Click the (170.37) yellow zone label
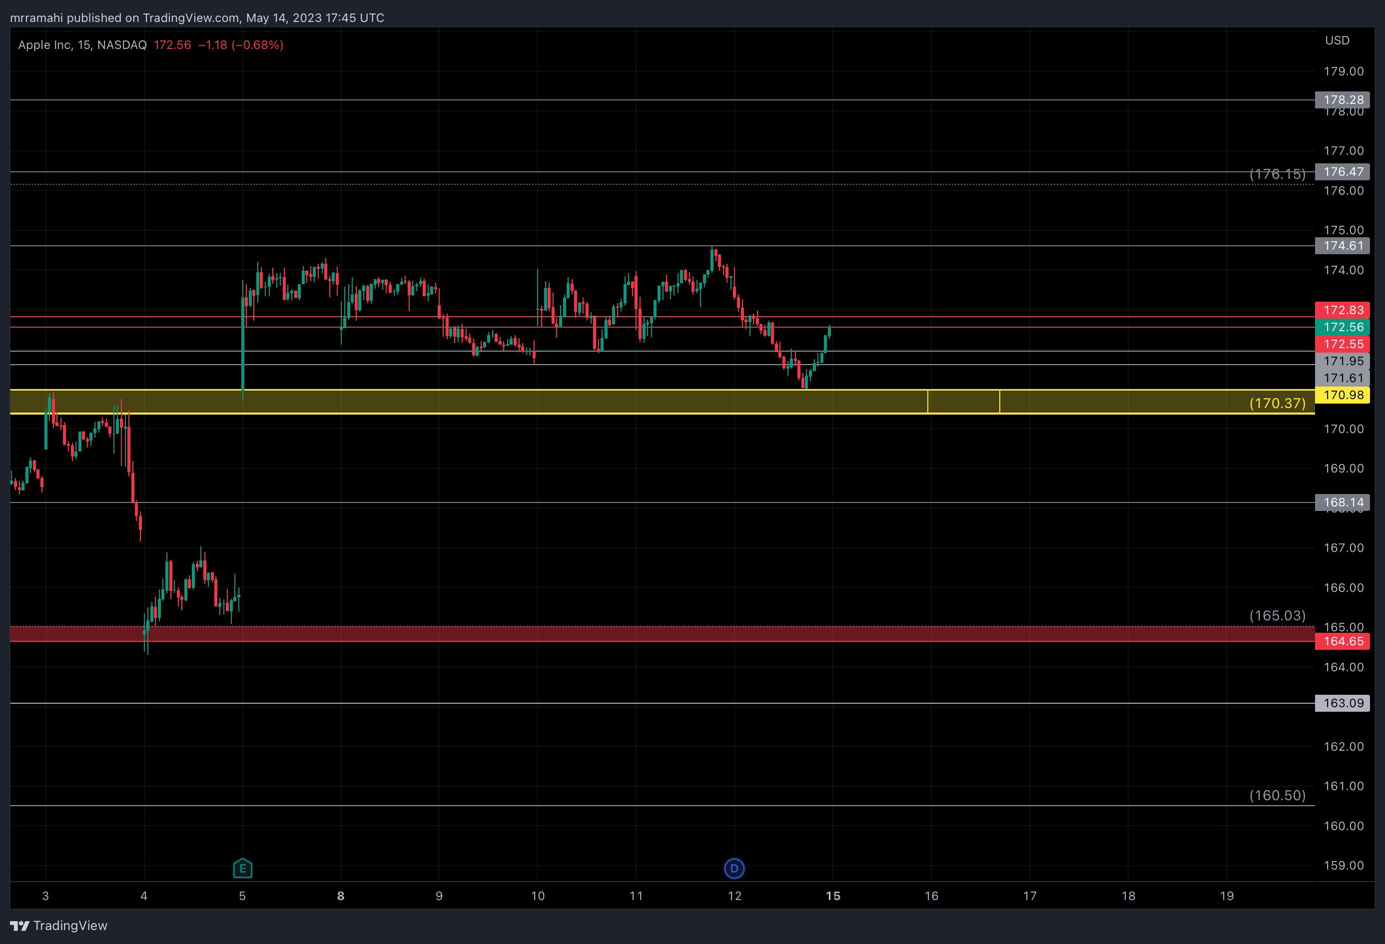This screenshot has height=944, width=1385. 1277,403
